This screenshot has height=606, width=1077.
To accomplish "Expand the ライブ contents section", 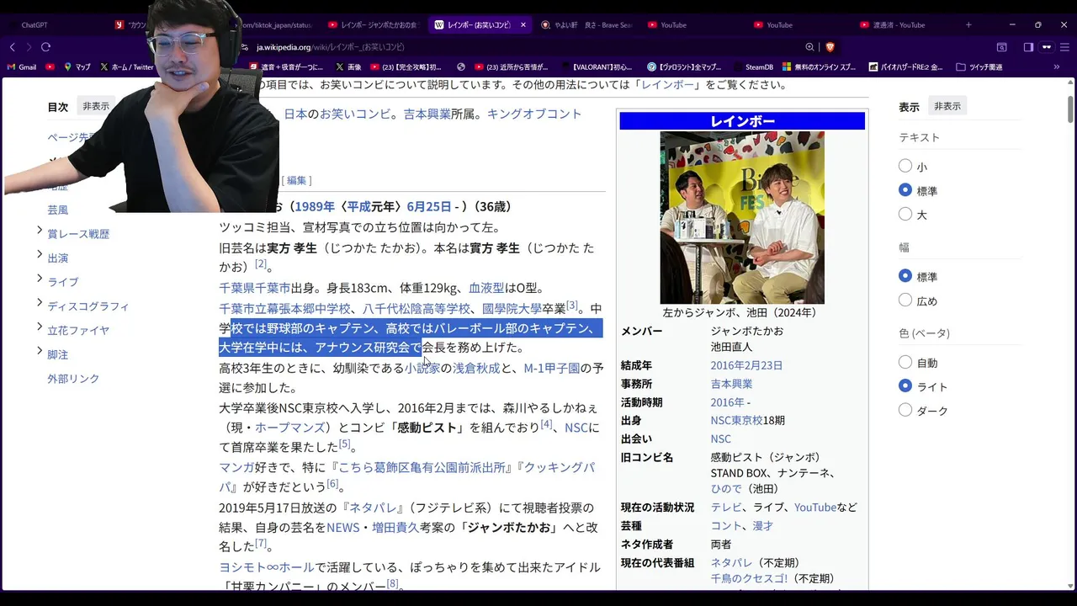I will (40, 279).
